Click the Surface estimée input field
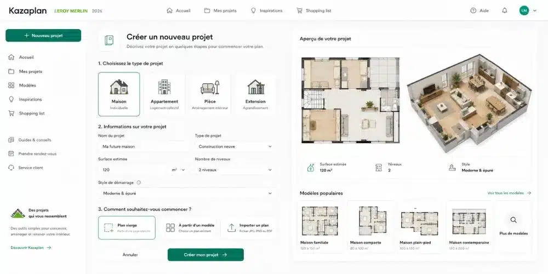The height and width of the screenshot is (274, 548). coord(133,170)
